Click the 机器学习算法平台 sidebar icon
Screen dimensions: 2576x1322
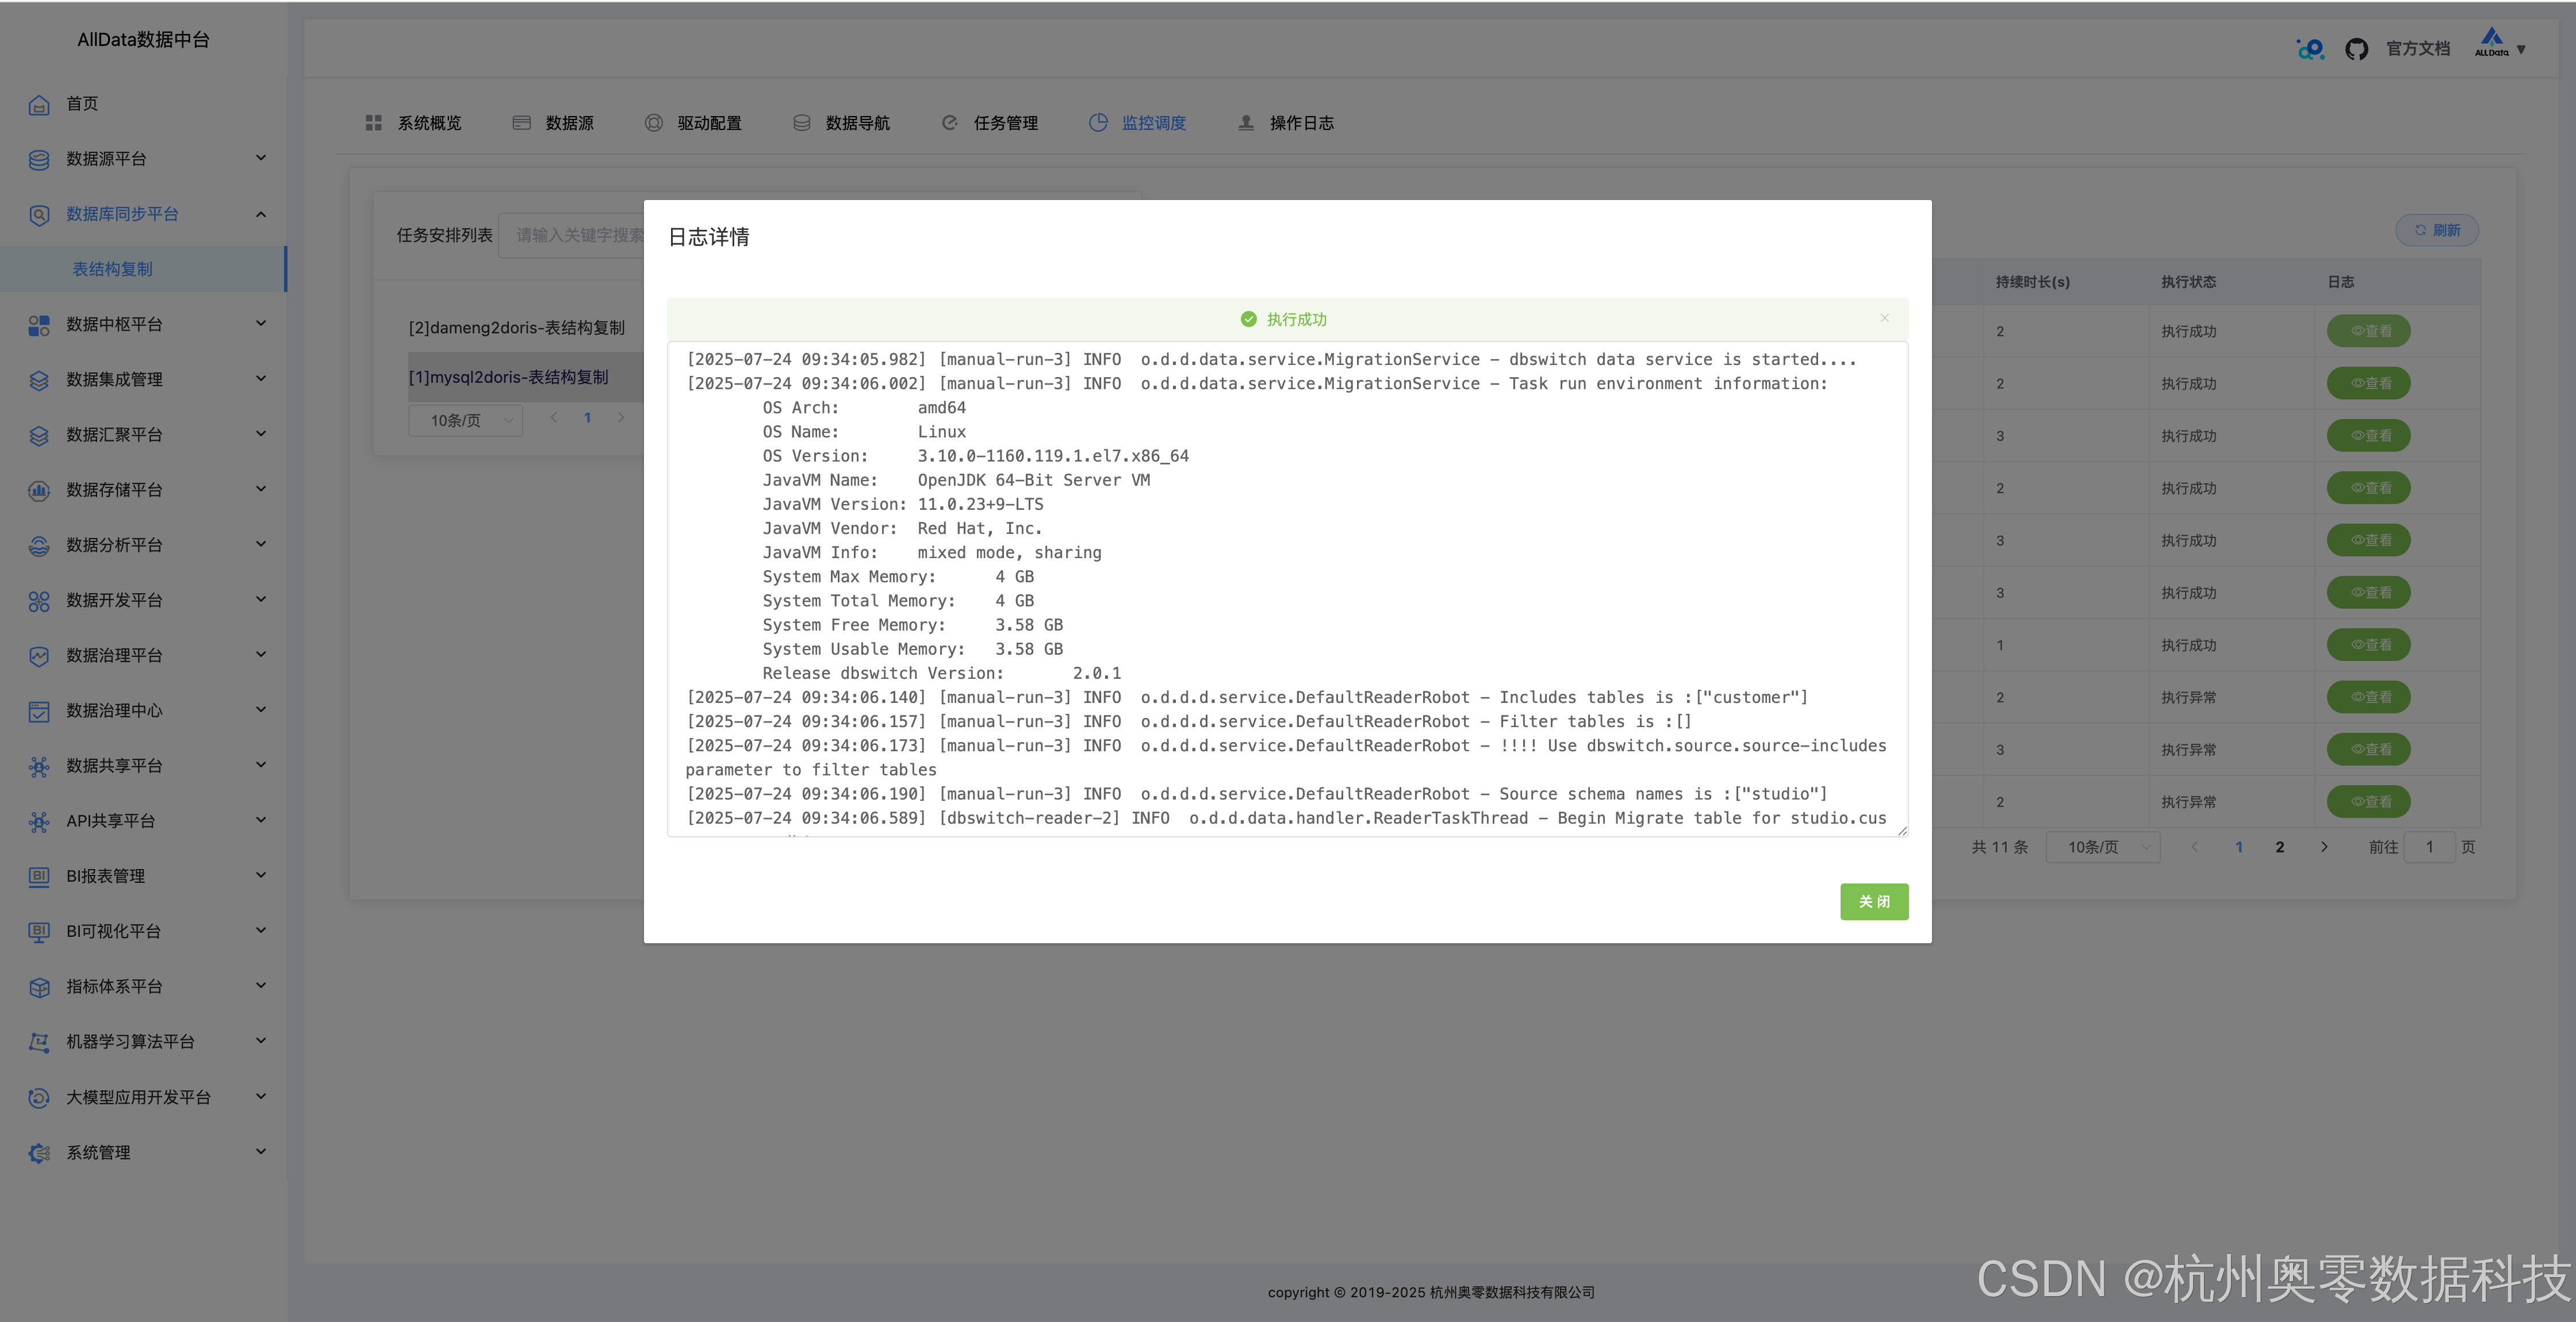click(x=39, y=1042)
